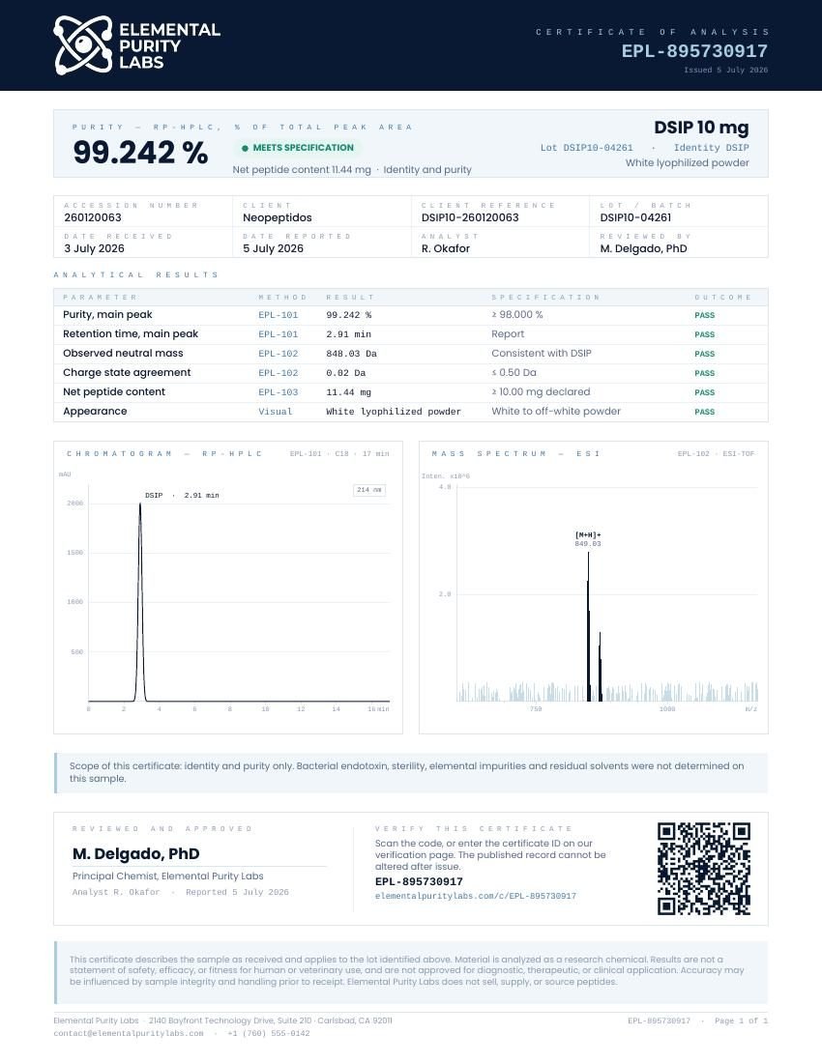822x1063 pixels.
Task: Click the Appearance row label
Action: pos(95,411)
